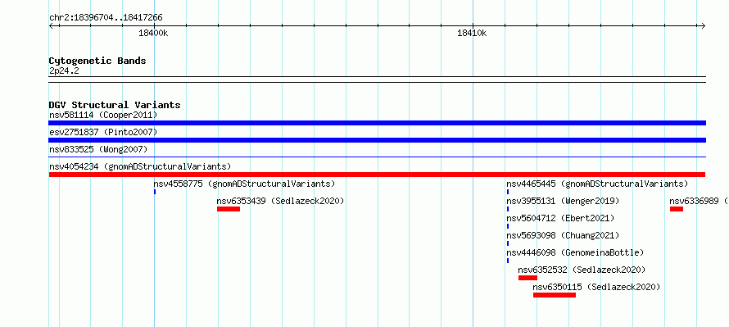This screenshot has width=729, height=327.
Task: Click the ruler's right arrow end
Action: (704, 25)
